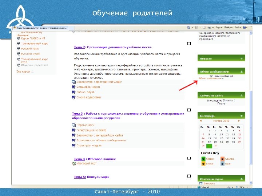This screenshot has width=262, height=196.
Task: Click previous month arrow in calendar
Action: point(201,121)
